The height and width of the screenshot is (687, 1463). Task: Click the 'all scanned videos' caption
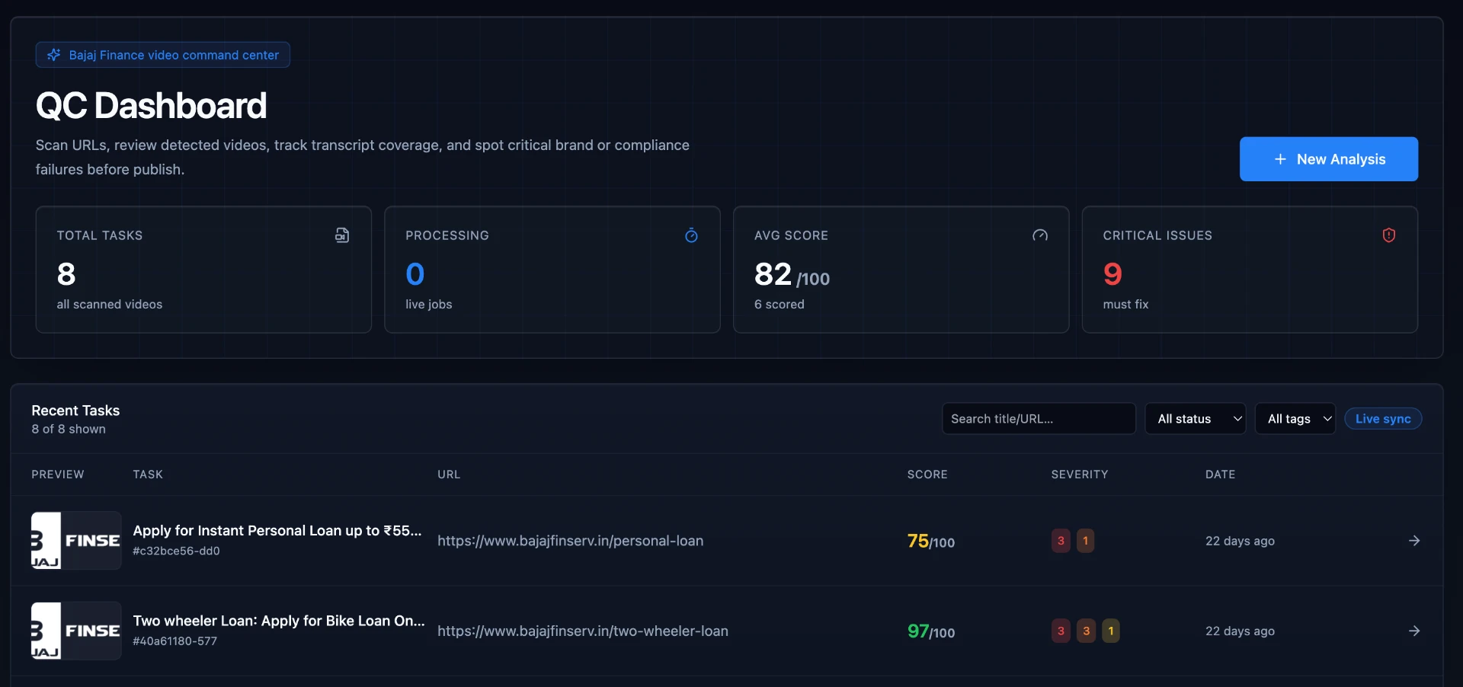110,304
